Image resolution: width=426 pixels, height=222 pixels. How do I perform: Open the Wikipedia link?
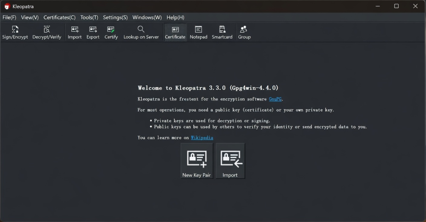pyautogui.click(x=202, y=138)
